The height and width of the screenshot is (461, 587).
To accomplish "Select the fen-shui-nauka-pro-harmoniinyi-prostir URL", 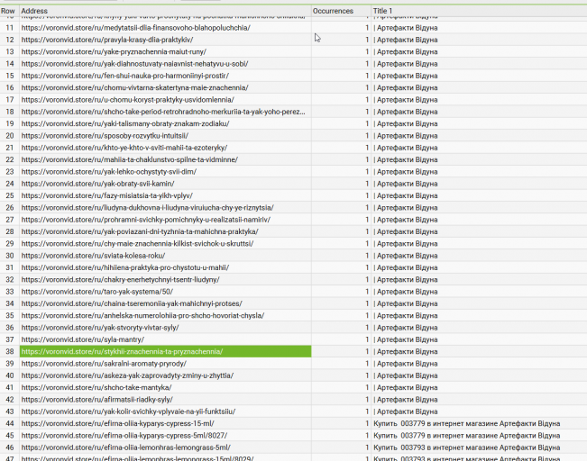I will (124, 76).
